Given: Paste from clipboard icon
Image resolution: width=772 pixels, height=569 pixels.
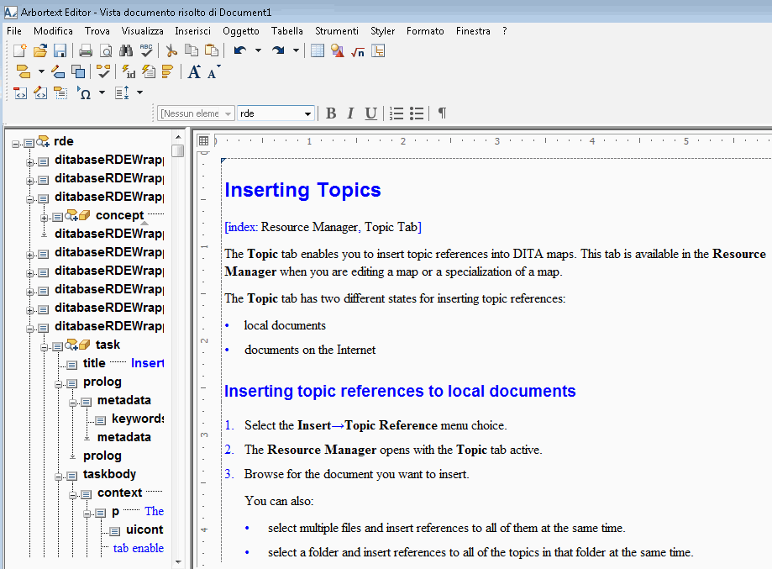Looking at the screenshot, I should click(212, 50).
